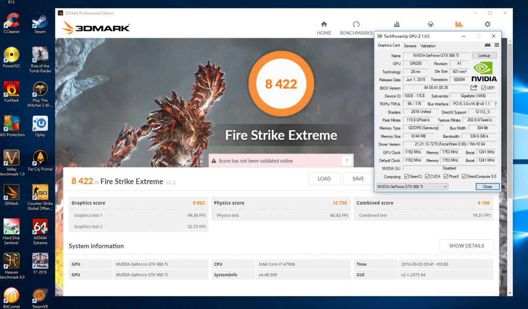
Task: Switch to the Validation tab in GPU-Z
Action: 428,46
